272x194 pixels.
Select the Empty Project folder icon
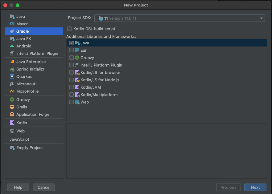pos(12,148)
